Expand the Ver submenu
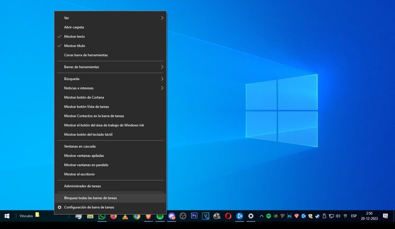Viewport: 395px width, 229px height. coord(110,18)
